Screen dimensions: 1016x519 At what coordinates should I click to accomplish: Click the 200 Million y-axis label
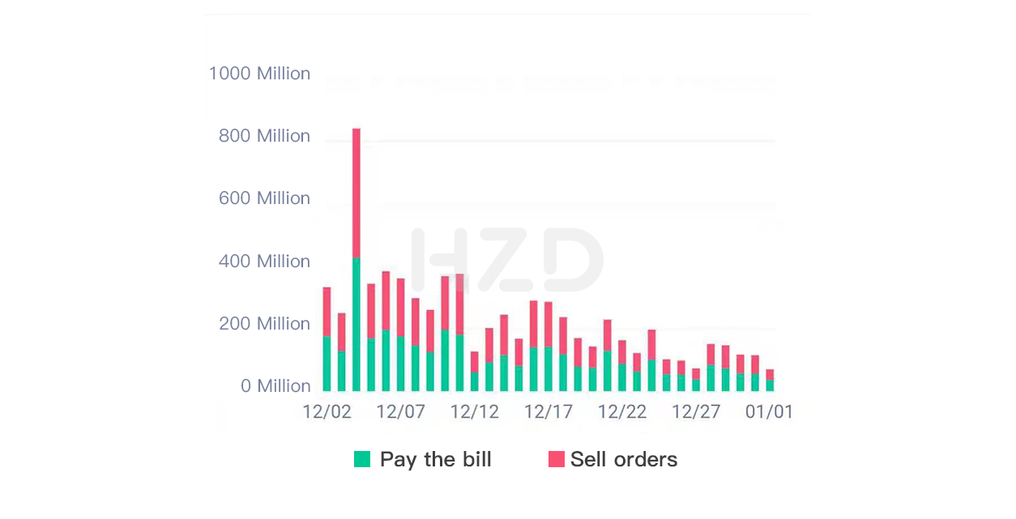pos(264,324)
